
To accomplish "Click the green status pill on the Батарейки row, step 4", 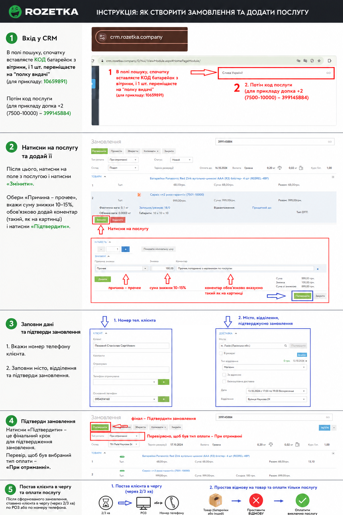I will (x=122, y=457).
